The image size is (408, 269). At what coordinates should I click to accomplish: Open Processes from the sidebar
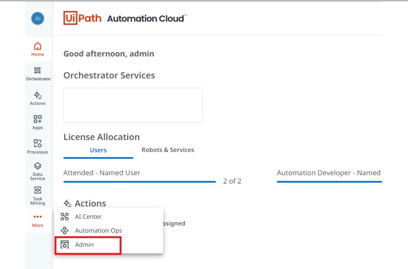click(x=38, y=147)
